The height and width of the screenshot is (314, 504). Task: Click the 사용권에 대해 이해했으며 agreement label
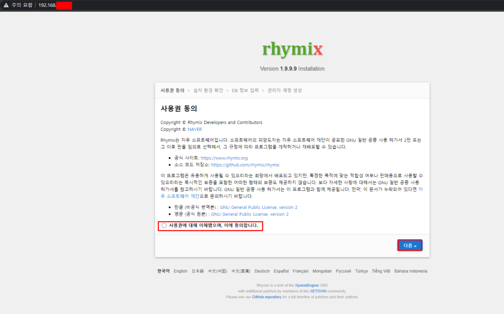(214, 226)
